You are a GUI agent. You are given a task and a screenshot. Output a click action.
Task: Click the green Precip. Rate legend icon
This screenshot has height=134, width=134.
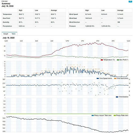(115, 116)
